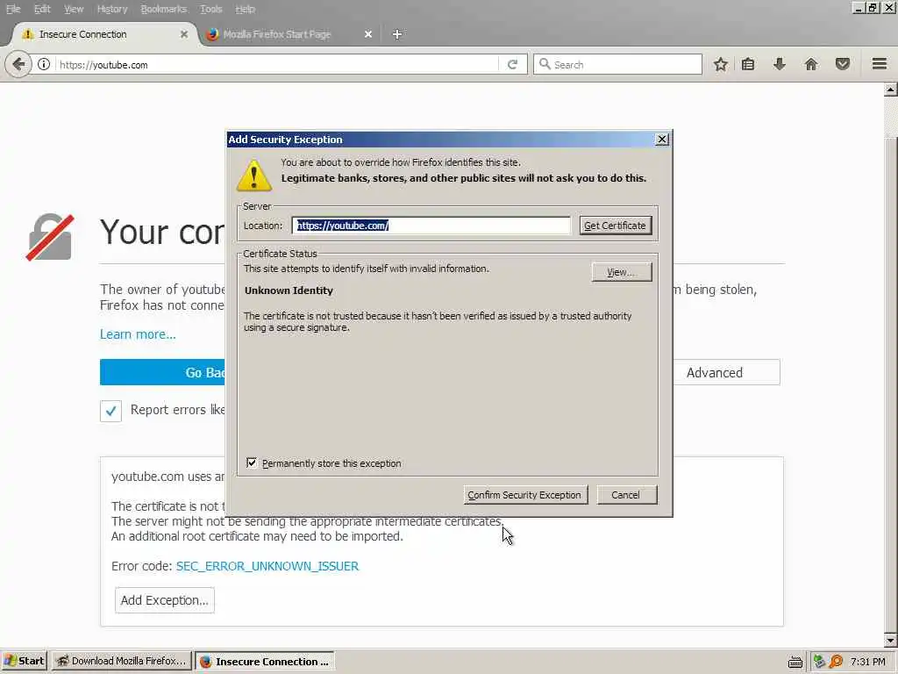Screen dimensions: 898x674
Task: Open the Learn more... link
Action: click(x=138, y=334)
